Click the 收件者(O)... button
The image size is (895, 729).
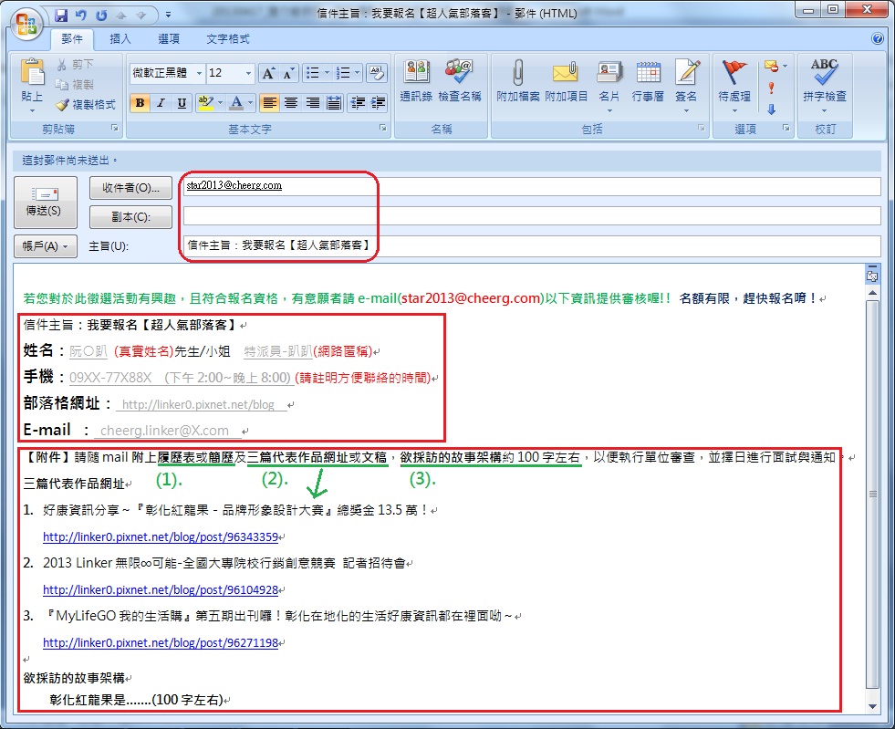tap(130, 188)
